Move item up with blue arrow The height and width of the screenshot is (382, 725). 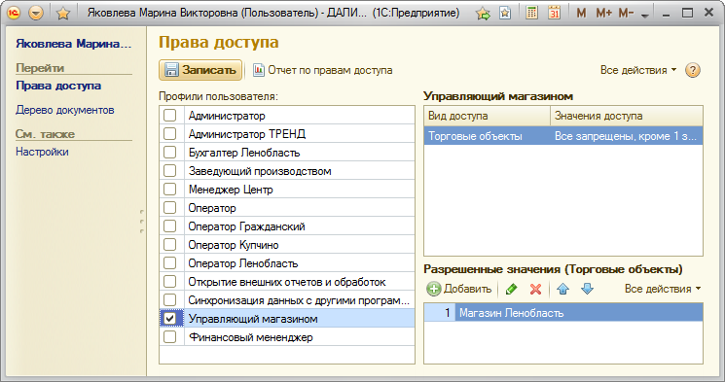562,289
